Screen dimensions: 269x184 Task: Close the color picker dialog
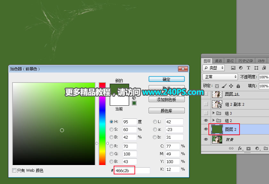(x=183, y=69)
